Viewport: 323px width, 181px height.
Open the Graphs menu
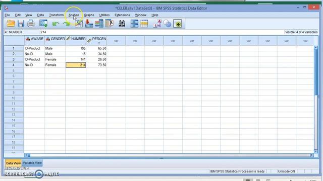click(89, 15)
